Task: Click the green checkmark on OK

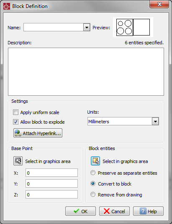Action: [76, 211]
